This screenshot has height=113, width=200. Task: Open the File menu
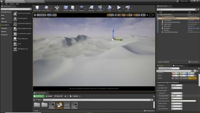pos(2,4)
